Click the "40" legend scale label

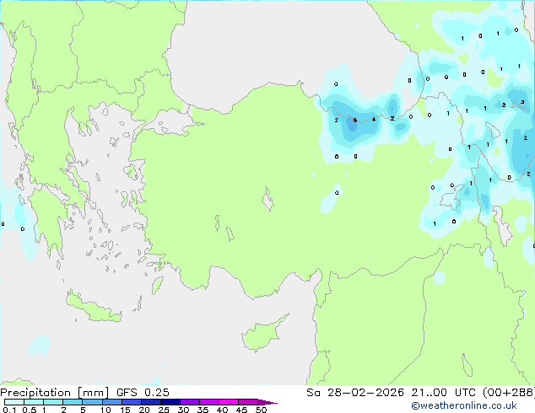[x=222, y=410]
